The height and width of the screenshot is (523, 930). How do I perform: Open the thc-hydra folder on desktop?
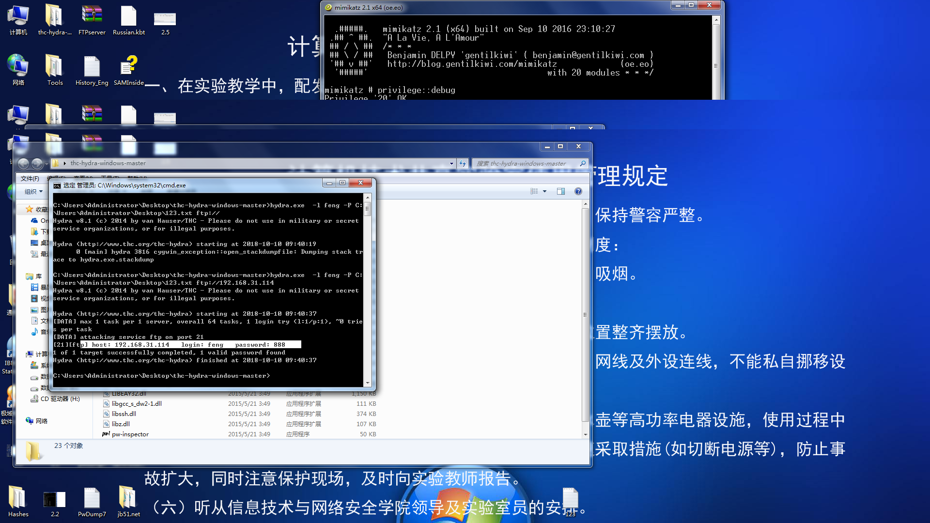55,20
